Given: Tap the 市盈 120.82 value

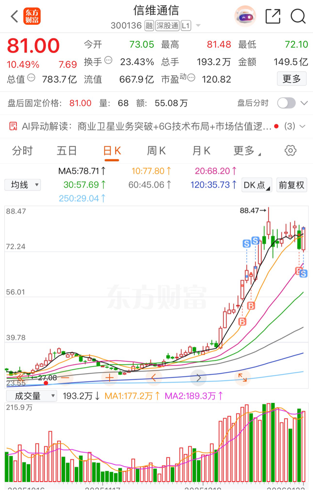Looking at the screenshot, I should (216, 79).
